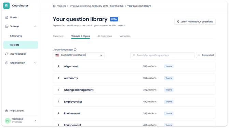
Task: Click the Library languages info icon
Action: [75, 50]
